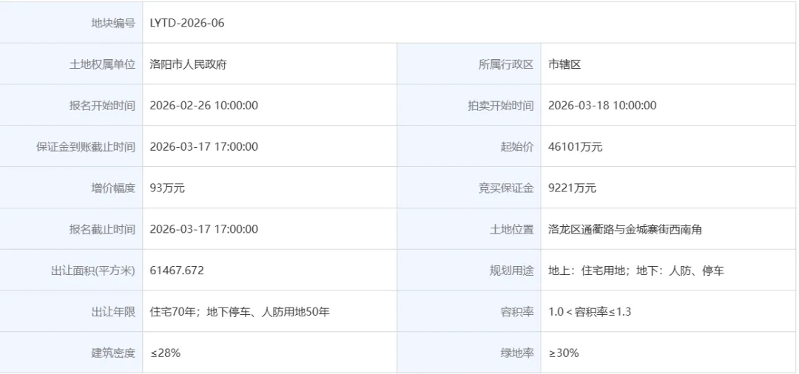
Task: Select planned use 地上：住宅用地 text
Action: pos(587,271)
